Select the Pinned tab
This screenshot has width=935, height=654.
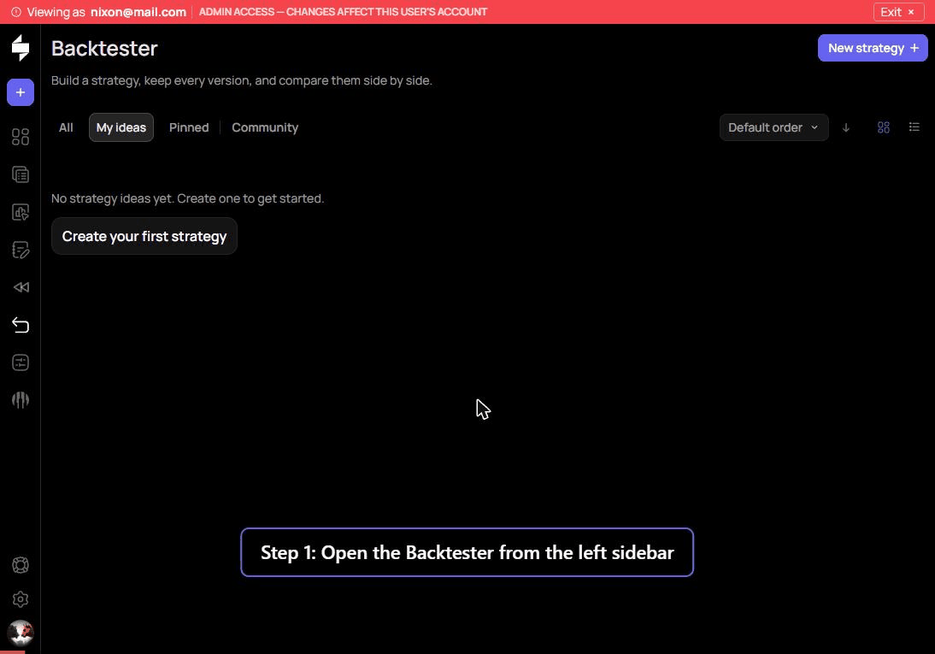[188, 127]
